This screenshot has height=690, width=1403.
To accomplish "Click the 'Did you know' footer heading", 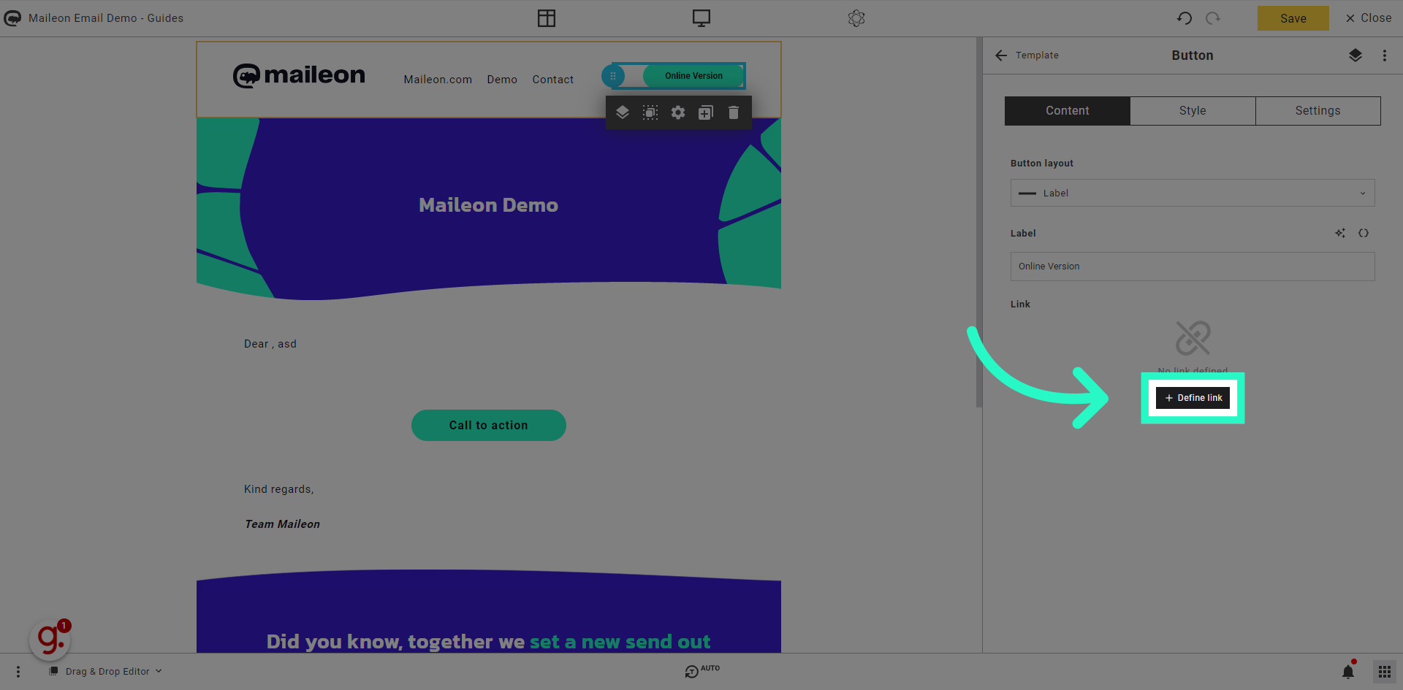I will pos(488,642).
